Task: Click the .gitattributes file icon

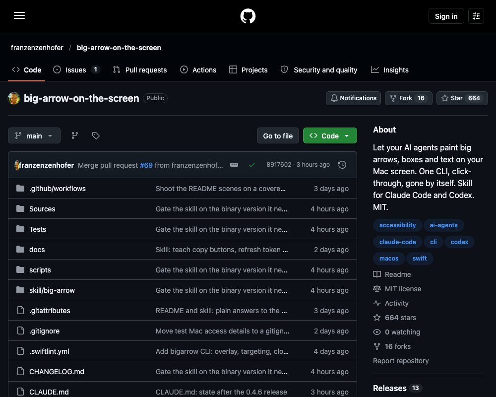Action: [20, 310]
